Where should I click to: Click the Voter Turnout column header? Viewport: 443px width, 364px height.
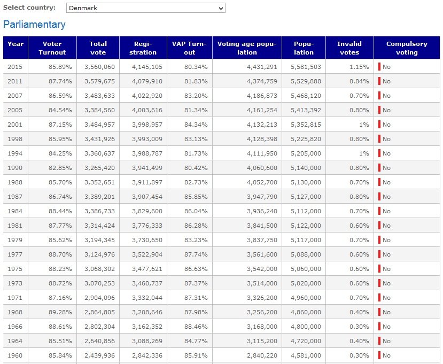point(52,48)
